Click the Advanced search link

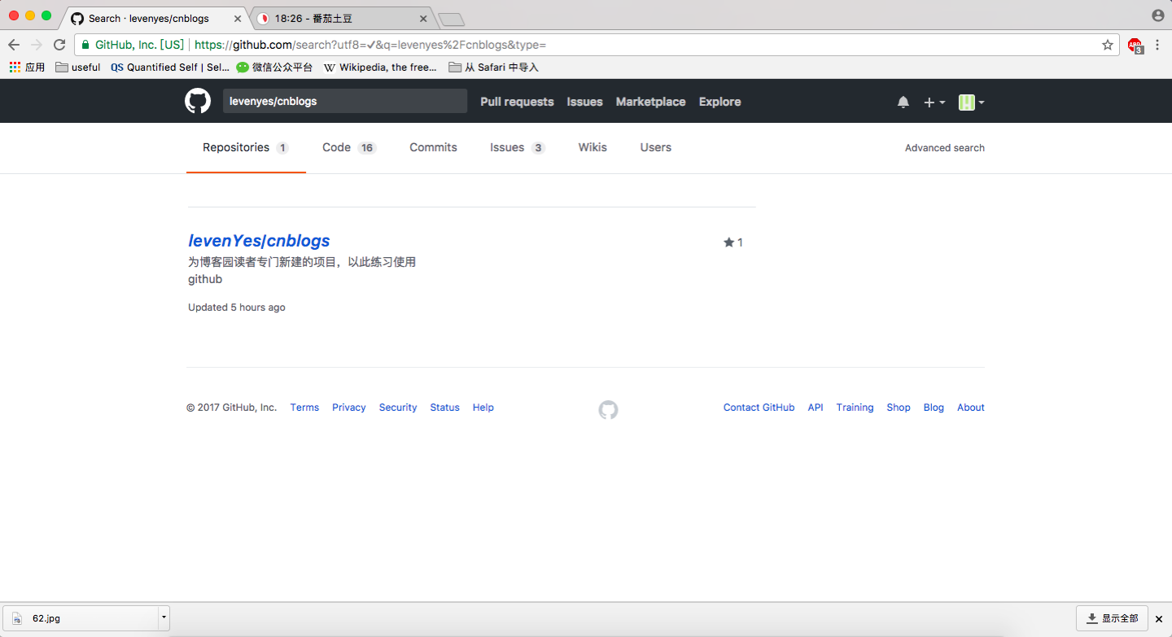point(945,148)
